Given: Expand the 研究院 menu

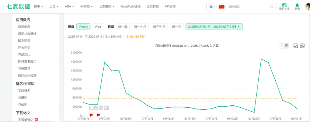Looking at the screenshot, I should pos(86,7).
